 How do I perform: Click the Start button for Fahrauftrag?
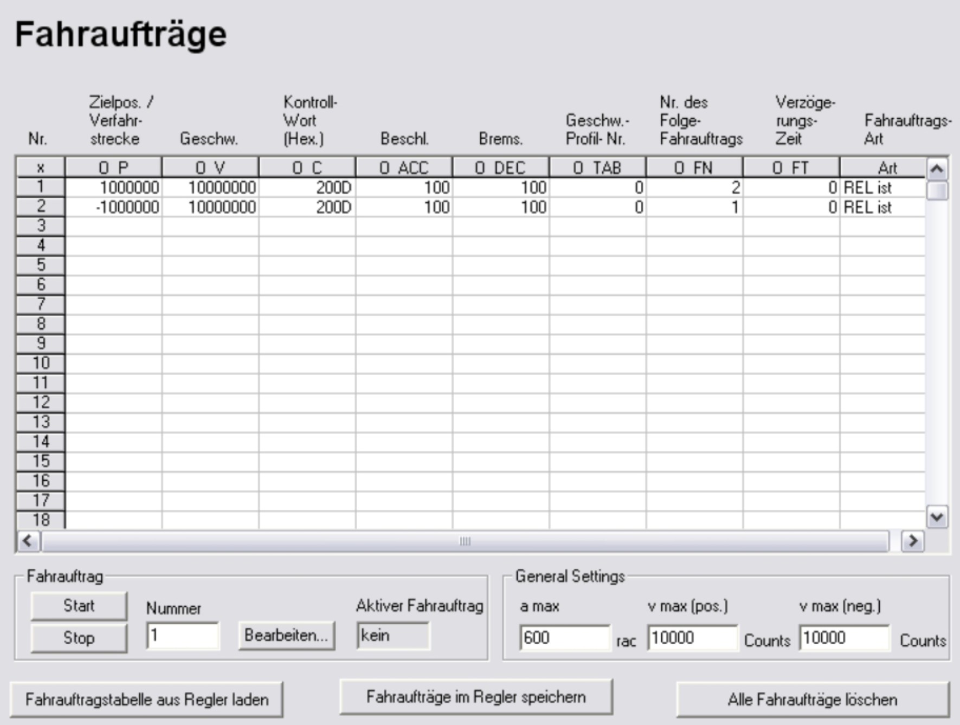pos(79,606)
